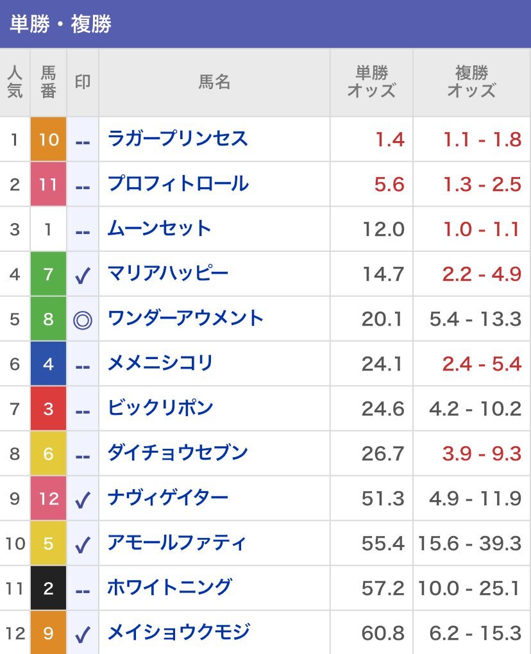The image size is (531, 654).
Task: Click the orange number 10 badge
Action: coord(48,139)
